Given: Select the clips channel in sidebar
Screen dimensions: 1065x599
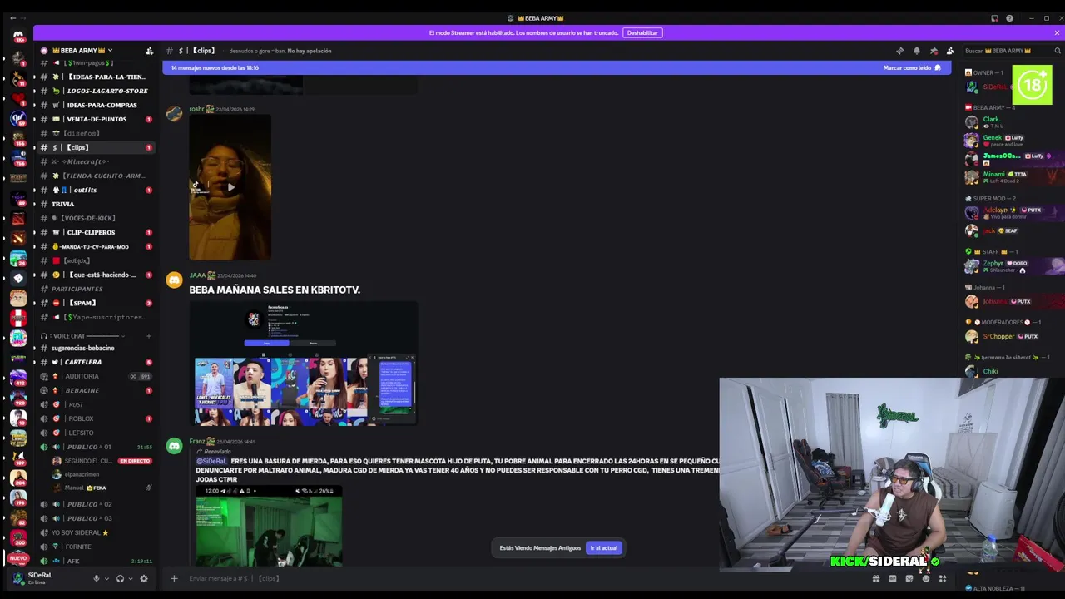Looking at the screenshot, I should click(95, 147).
